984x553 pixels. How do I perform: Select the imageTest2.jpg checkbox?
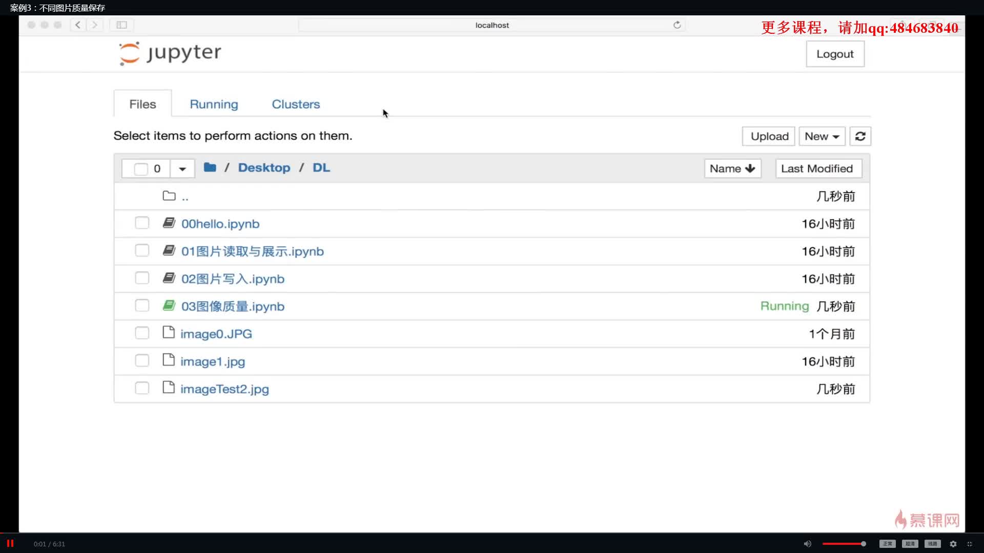click(142, 388)
